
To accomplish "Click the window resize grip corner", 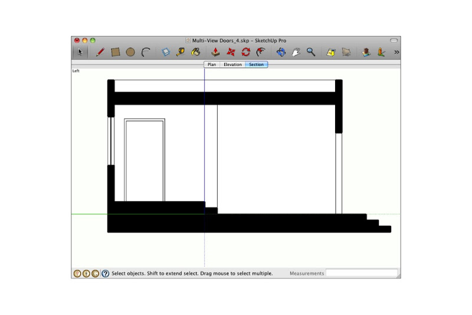I will click(x=398, y=276).
